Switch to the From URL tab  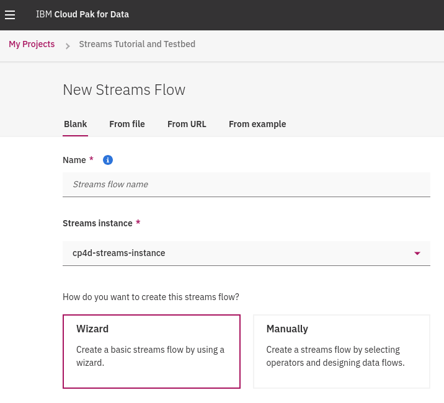click(187, 124)
